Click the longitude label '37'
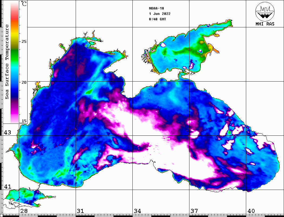This screenshot has width=284, height=217. (194, 211)
